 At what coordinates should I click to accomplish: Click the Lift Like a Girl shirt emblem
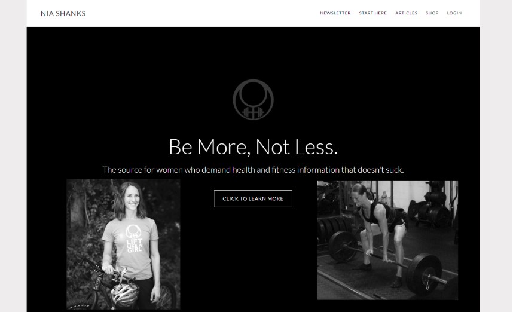(134, 238)
